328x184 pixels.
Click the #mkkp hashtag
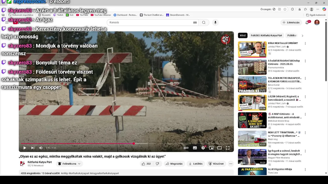[64, 173]
